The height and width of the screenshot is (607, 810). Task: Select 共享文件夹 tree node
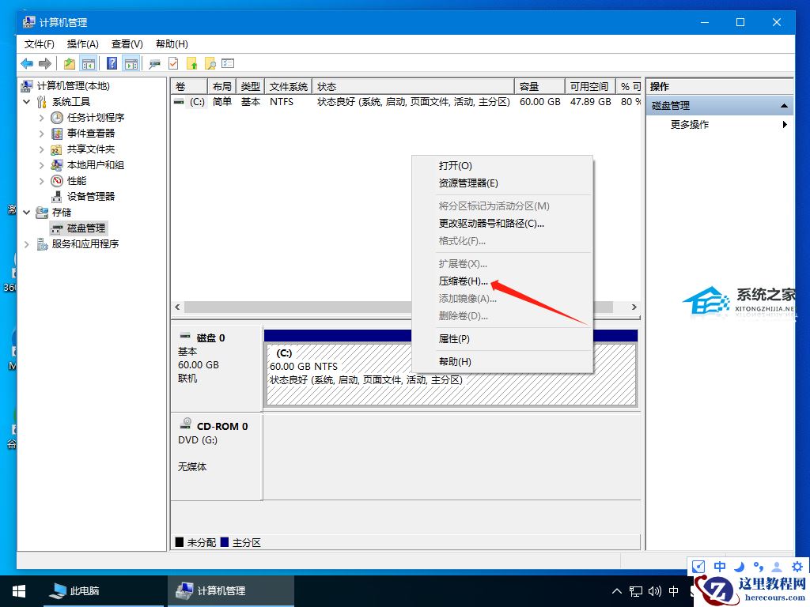click(x=91, y=149)
